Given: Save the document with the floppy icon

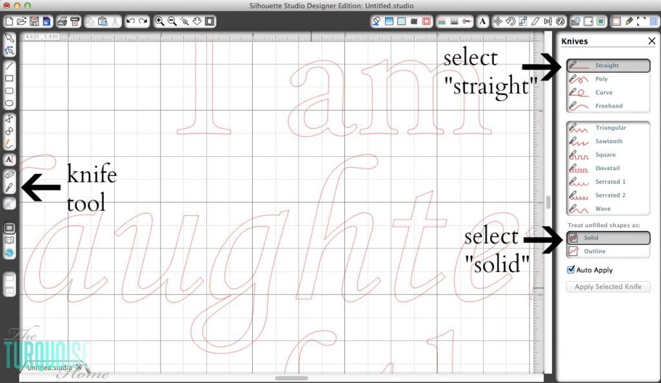Looking at the screenshot, I should coord(35,21).
